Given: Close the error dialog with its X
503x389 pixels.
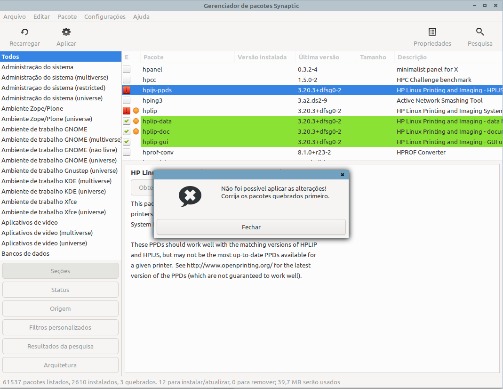Looking at the screenshot, I should (342, 175).
